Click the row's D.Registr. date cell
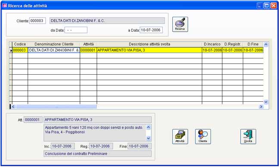 tap(232, 50)
